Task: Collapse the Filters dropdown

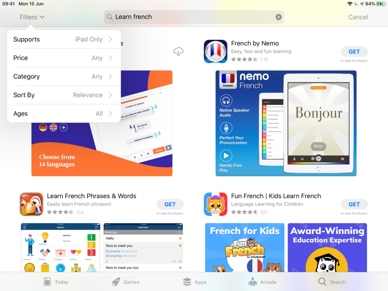Action: [32, 17]
